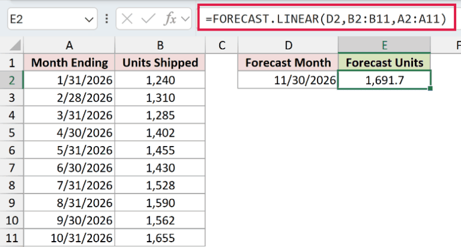Select the cell showing 1,562 units
Viewport: 461px width, 247px height.
tap(160, 220)
